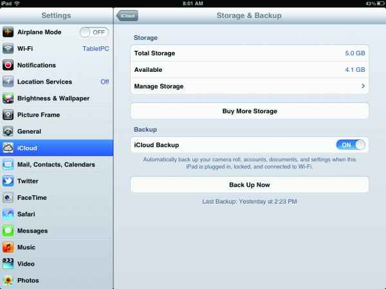Select Picture Frame in sidebar
Screen dimensions: 386x289
click(57, 115)
